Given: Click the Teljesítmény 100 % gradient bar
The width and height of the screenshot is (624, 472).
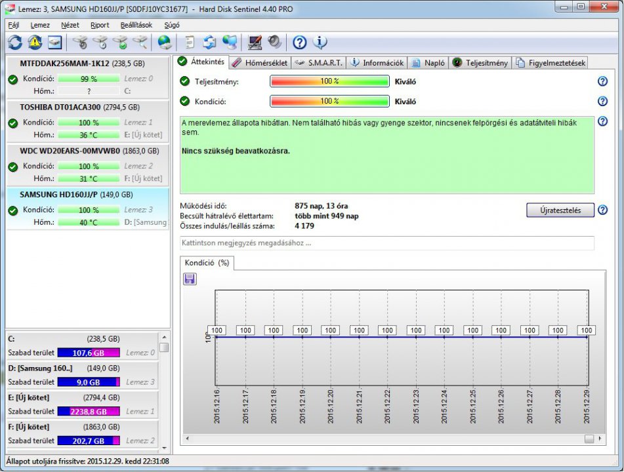Looking at the screenshot, I should coord(329,81).
